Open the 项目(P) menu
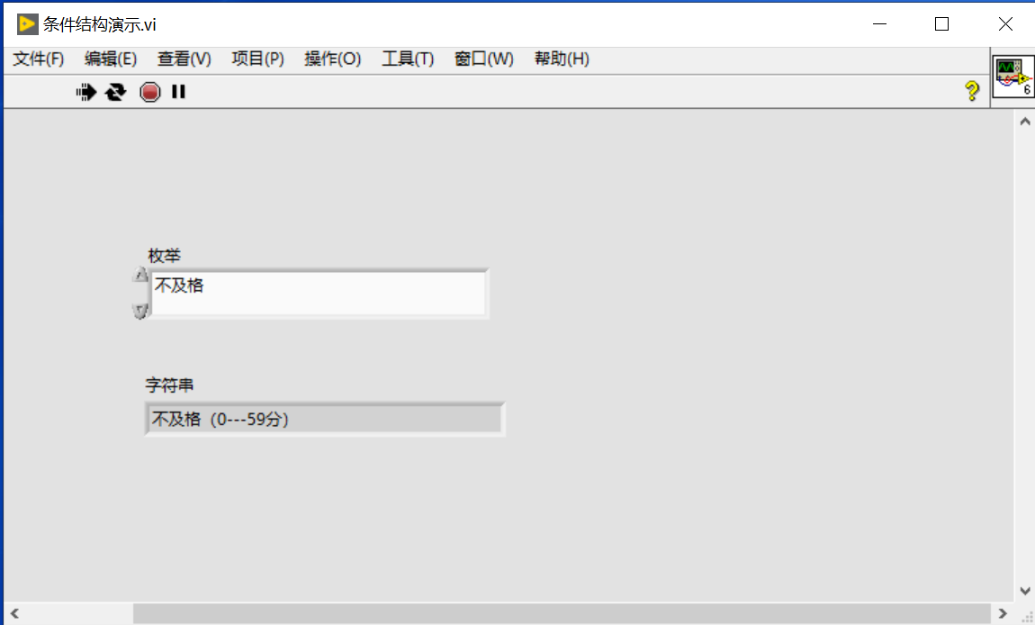 [x=258, y=59]
